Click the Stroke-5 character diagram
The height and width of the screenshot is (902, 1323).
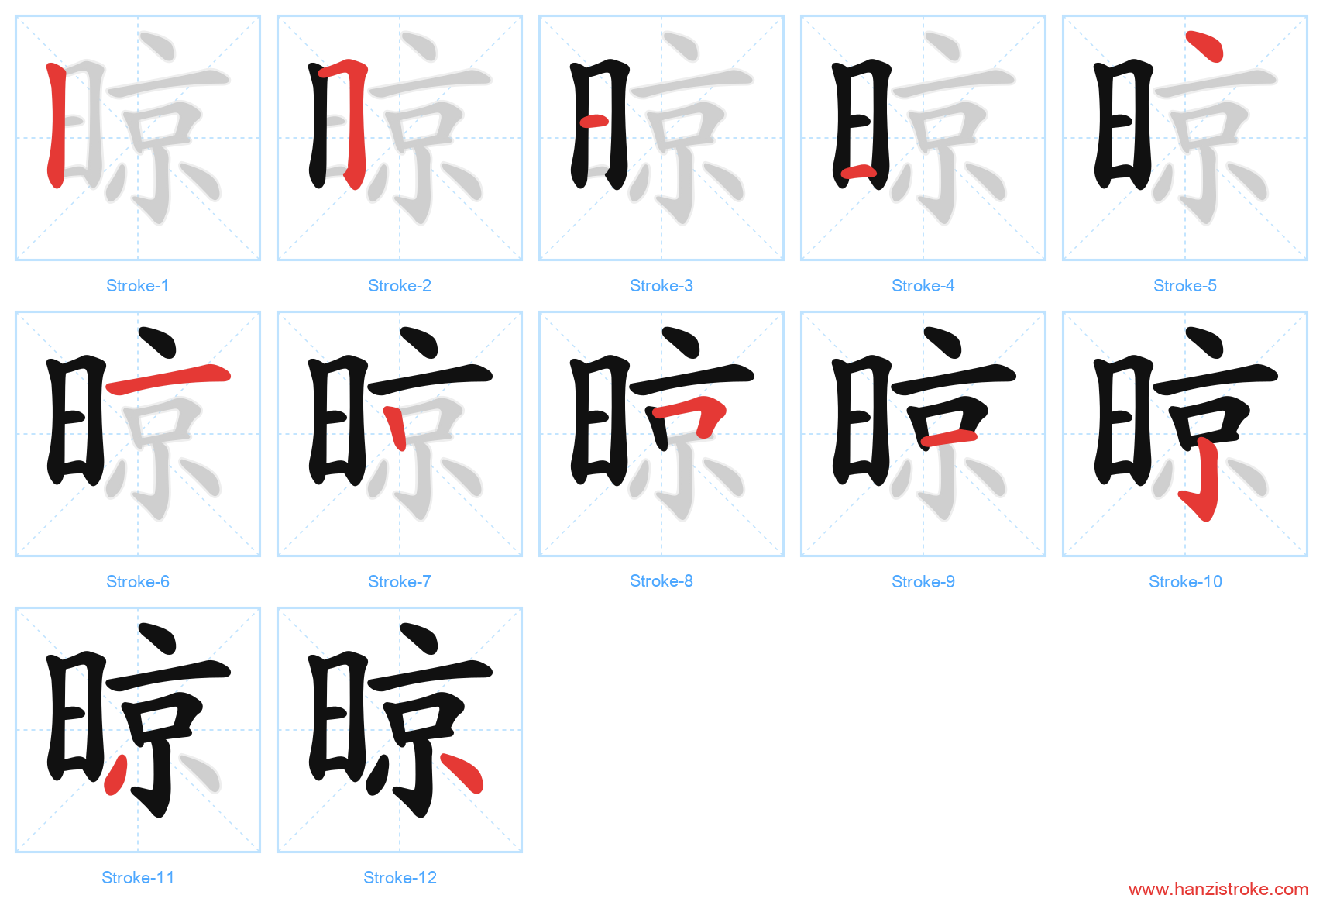point(1185,138)
